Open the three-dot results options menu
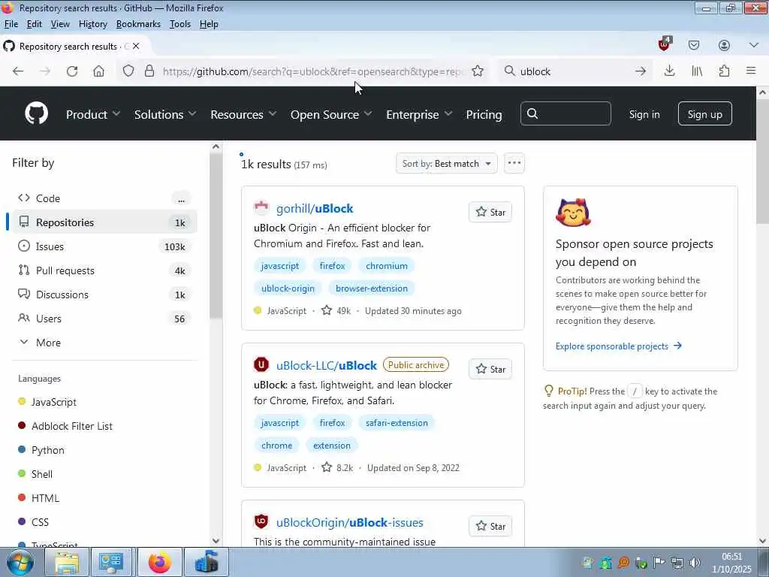This screenshot has width=769, height=577. (x=514, y=163)
